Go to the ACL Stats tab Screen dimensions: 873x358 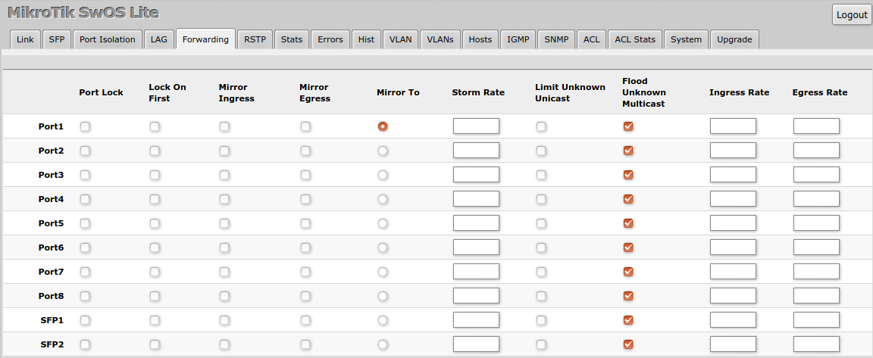click(635, 39)
